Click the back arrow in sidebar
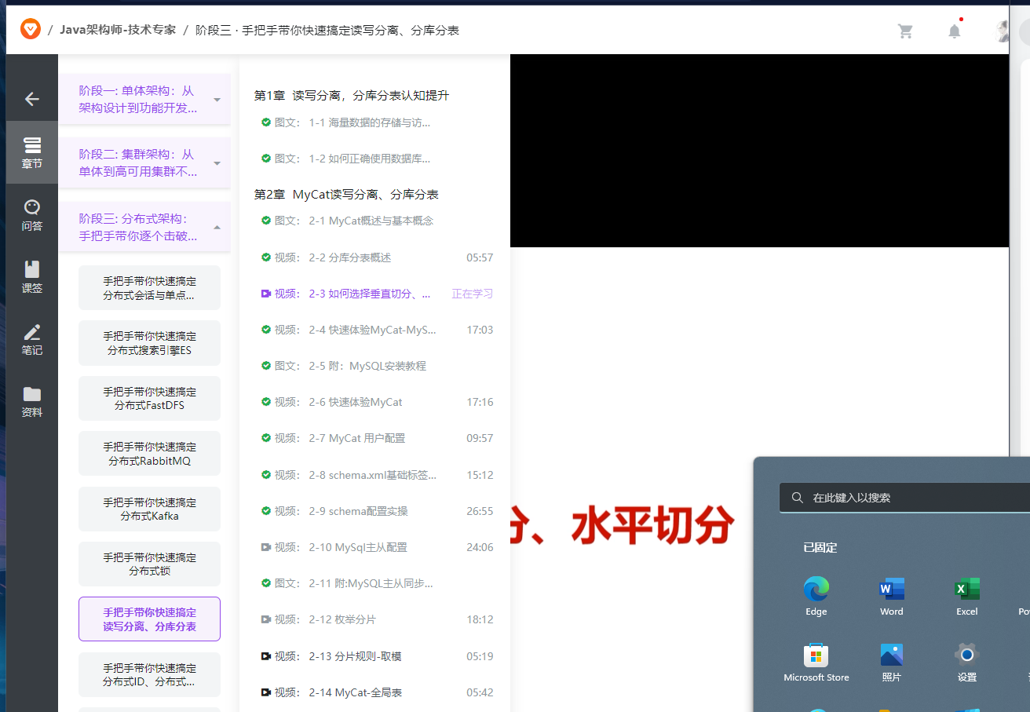 point(32,99)
